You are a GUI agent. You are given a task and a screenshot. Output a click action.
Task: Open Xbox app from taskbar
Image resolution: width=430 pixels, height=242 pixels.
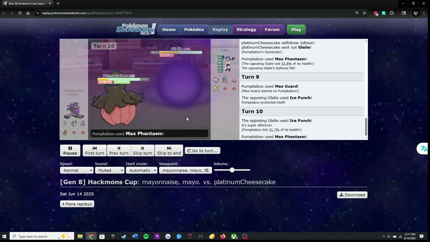[234, 237]
